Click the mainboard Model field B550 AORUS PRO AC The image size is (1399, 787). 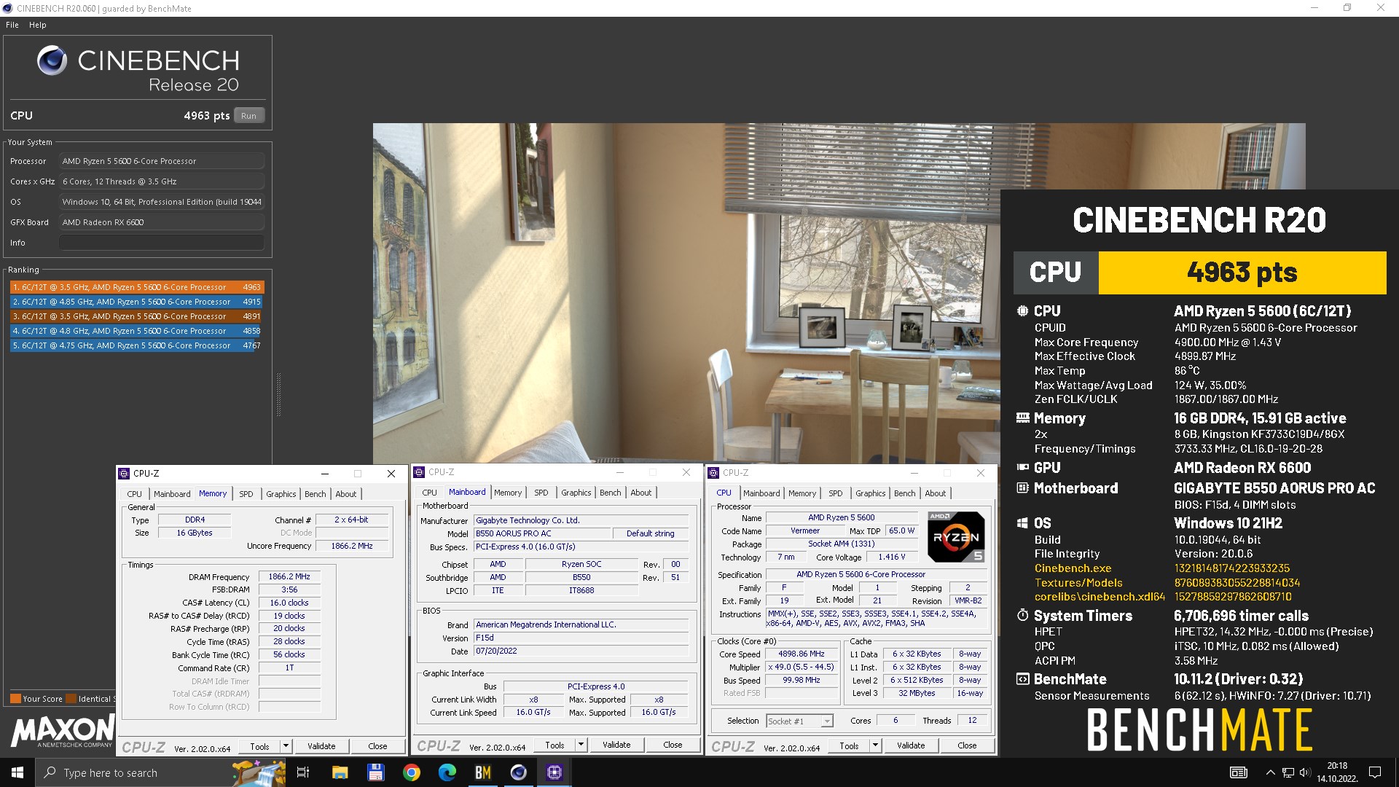(543, 533)
